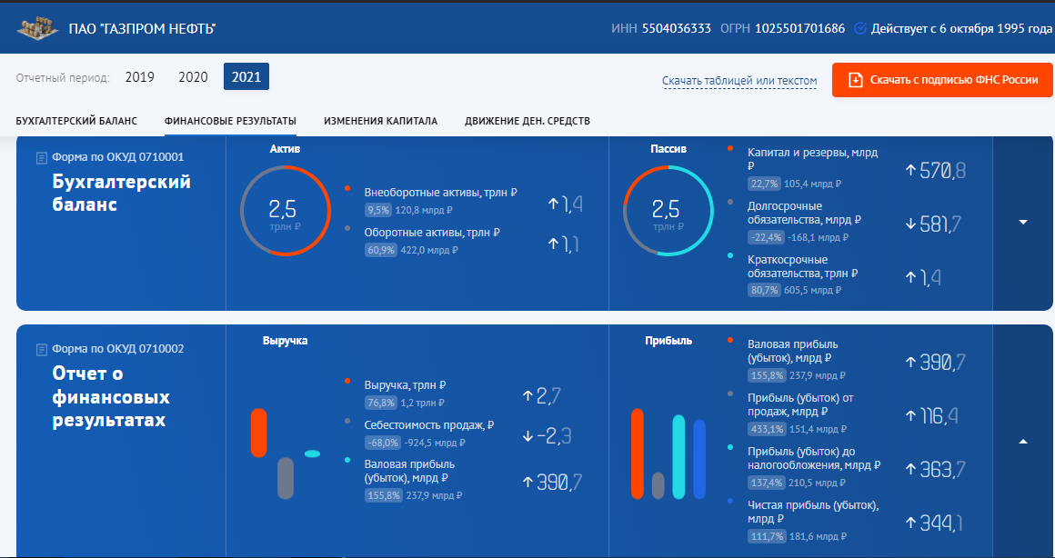Select reporting year 2020

[x=193, y=77]
